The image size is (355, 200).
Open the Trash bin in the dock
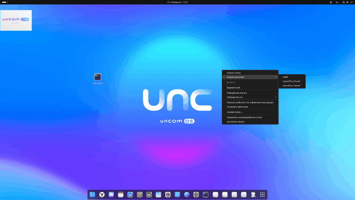pyautogui.click(x=253, y=195)
